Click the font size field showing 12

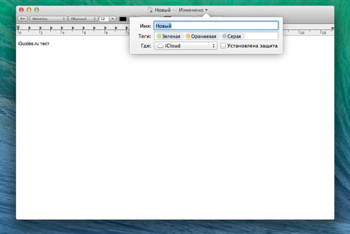coord(104,19)
